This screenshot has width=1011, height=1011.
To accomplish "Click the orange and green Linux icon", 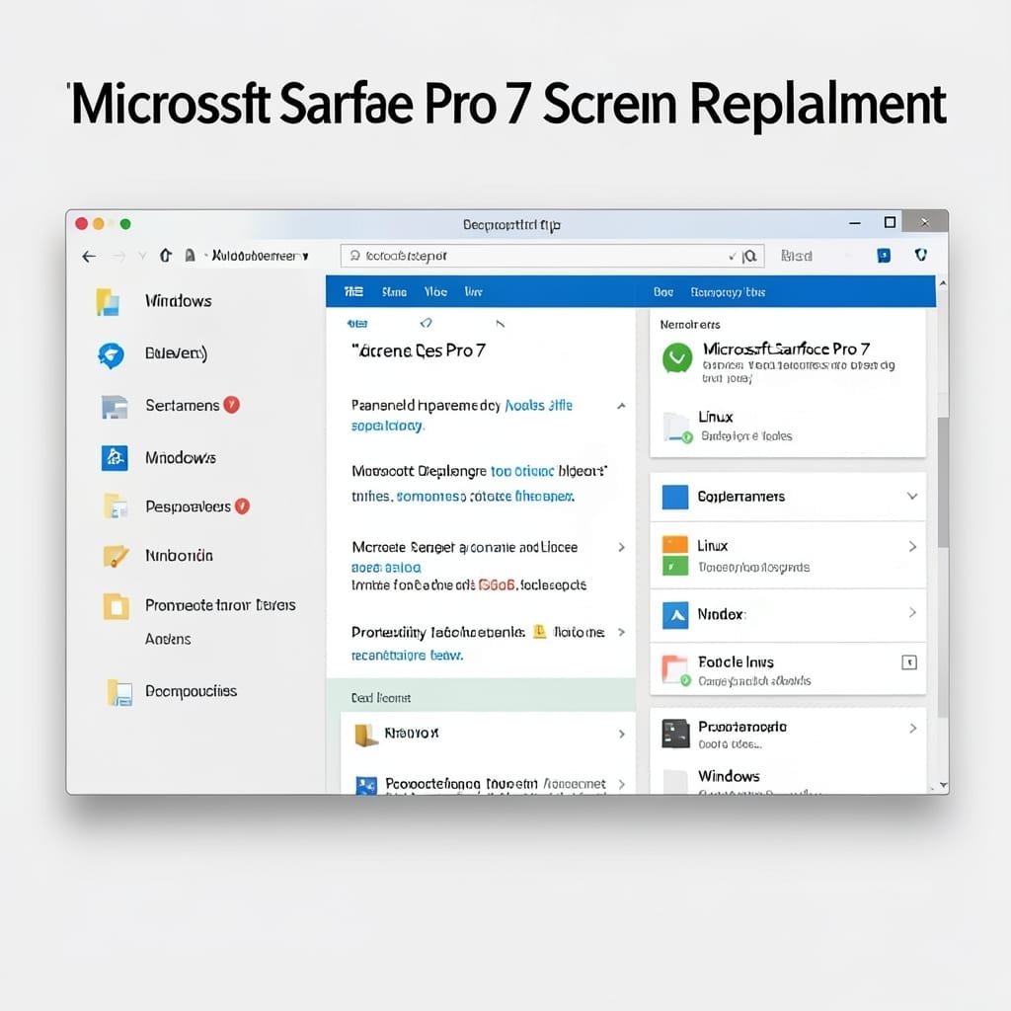I will [675, 555].
